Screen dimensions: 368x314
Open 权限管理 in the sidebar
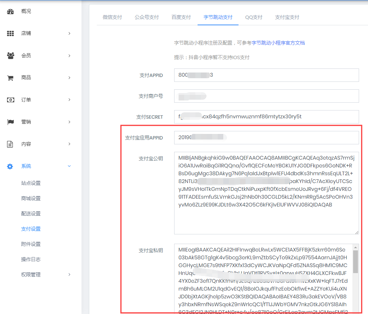pyautogui.click(x=31, y=275)
